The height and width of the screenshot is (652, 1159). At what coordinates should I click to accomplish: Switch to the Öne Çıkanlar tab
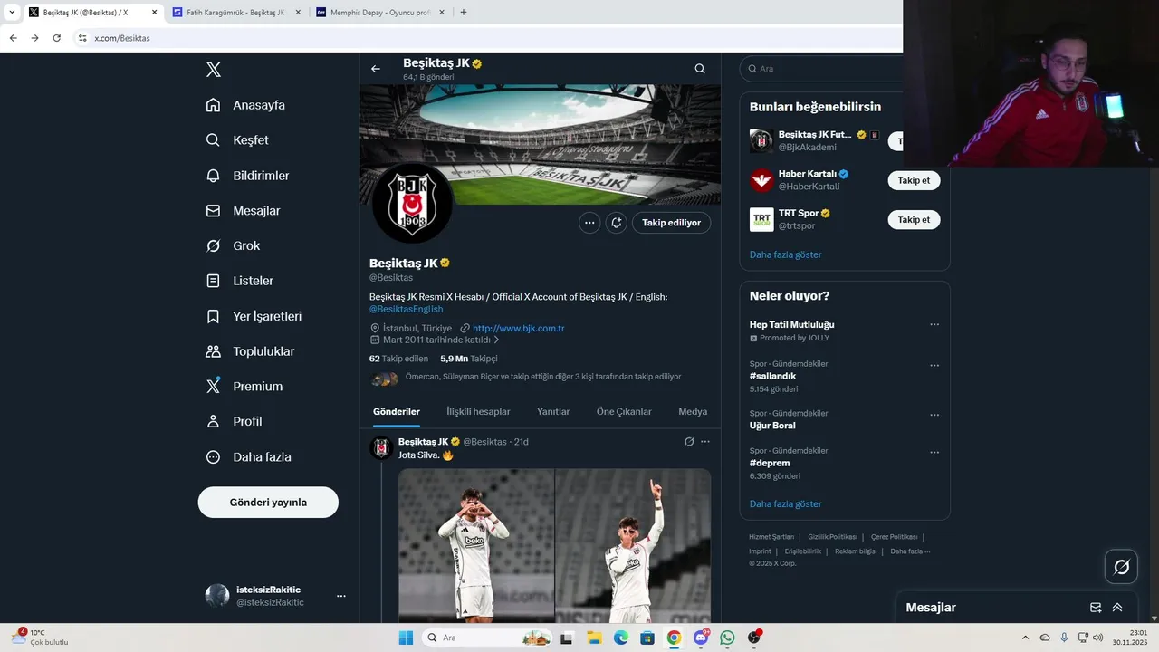[x=624, y=412]
